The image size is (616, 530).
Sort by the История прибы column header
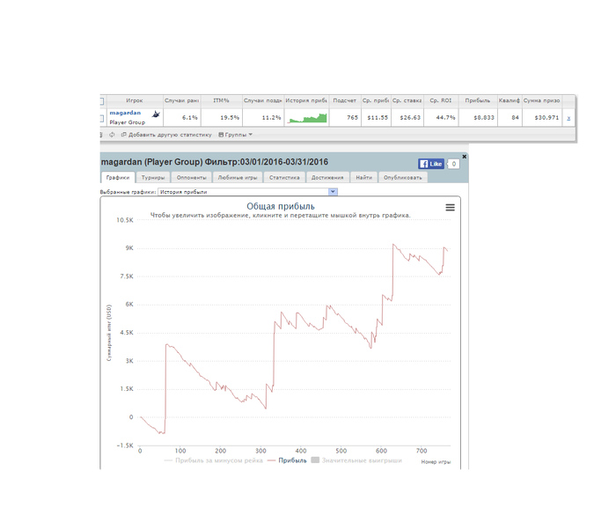point(306,100)
